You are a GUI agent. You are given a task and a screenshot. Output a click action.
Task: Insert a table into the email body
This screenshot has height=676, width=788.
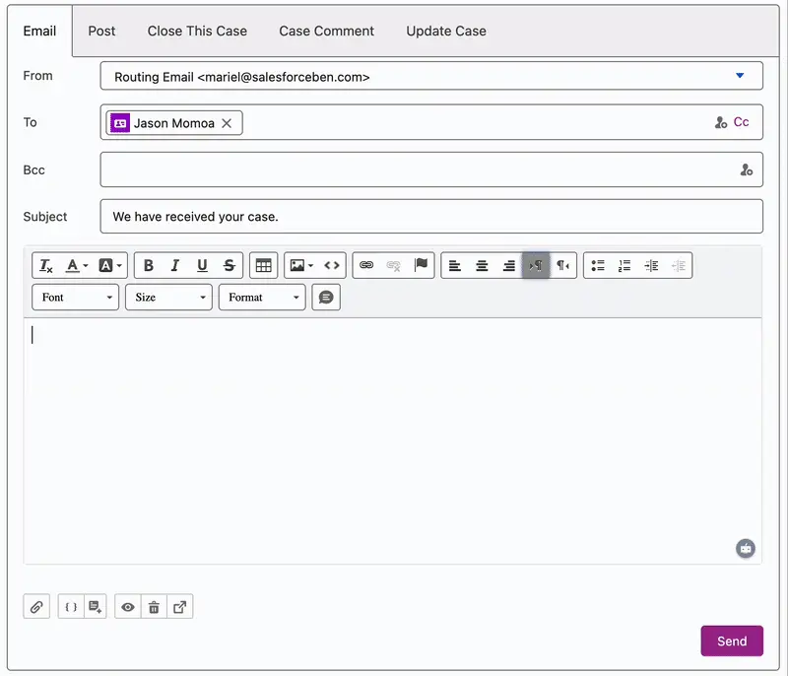[x=263, y=265]
